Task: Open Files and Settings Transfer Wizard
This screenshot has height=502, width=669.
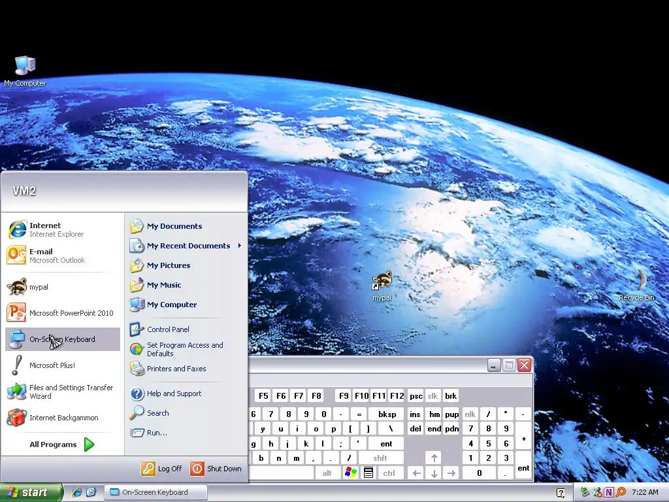Action: coord(63,392)
